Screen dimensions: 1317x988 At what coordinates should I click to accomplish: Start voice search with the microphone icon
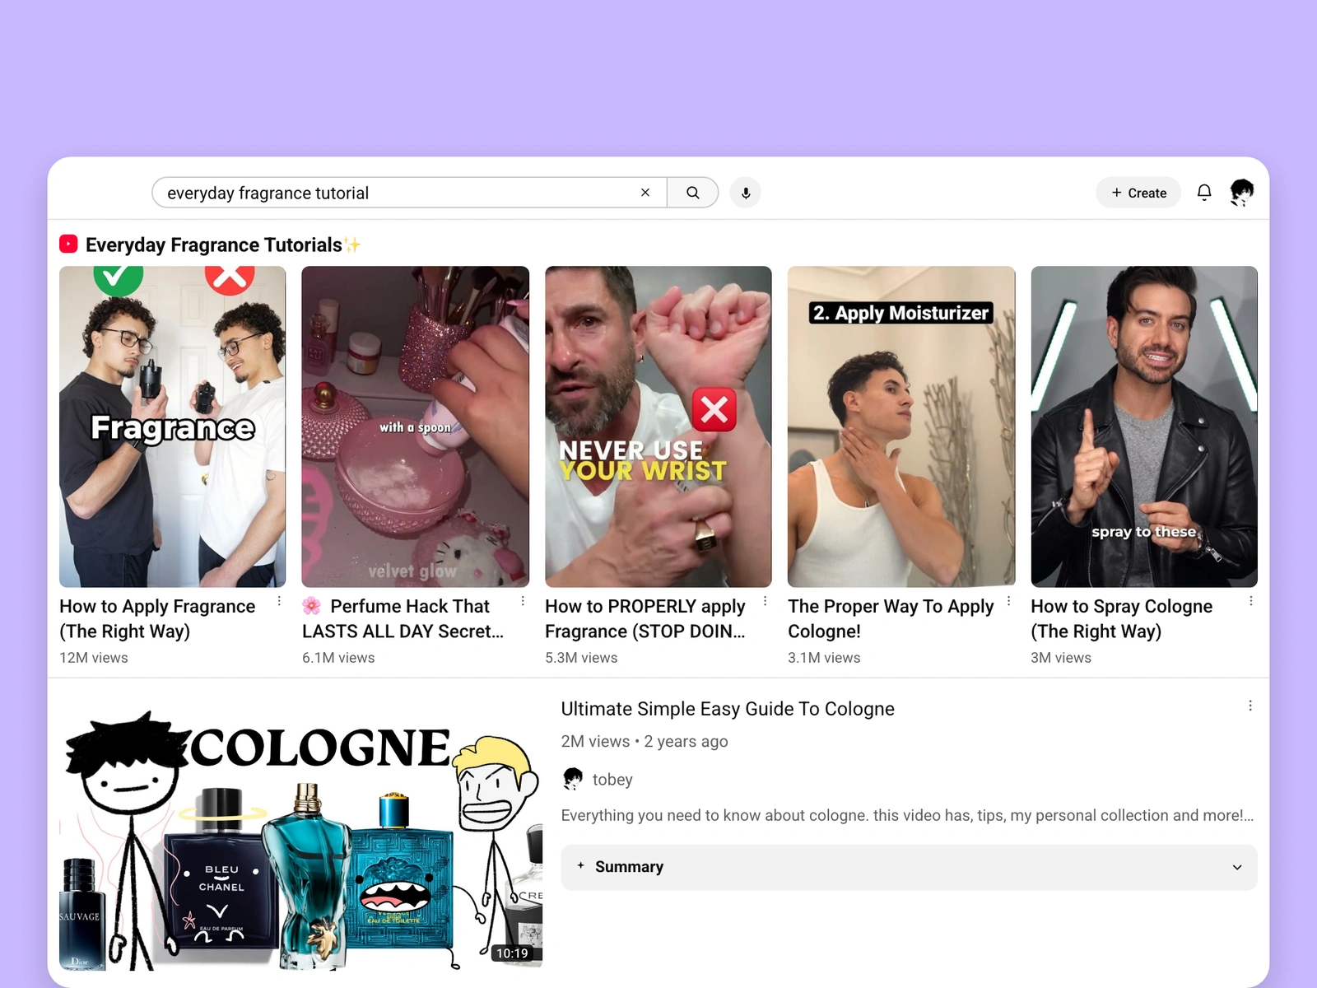pos(746,193)
